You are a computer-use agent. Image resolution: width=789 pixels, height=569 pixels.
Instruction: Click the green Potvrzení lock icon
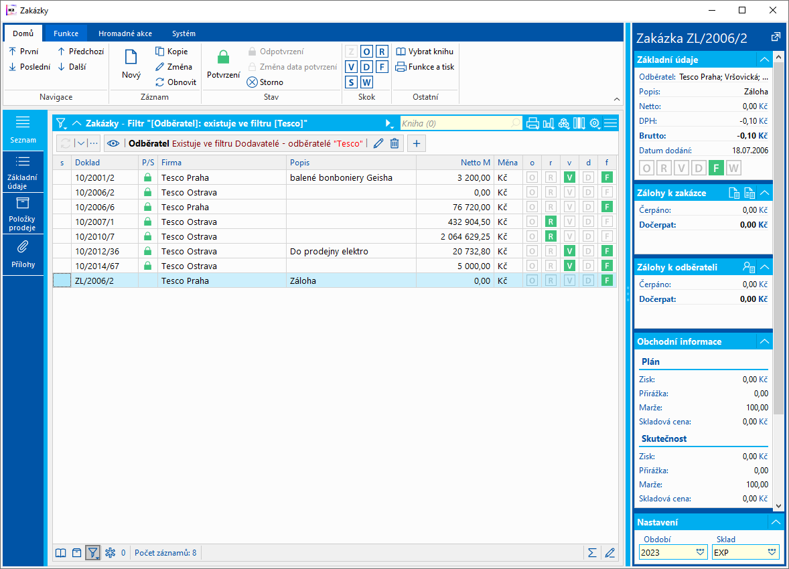pyautogui.click(x=223, y=58)
